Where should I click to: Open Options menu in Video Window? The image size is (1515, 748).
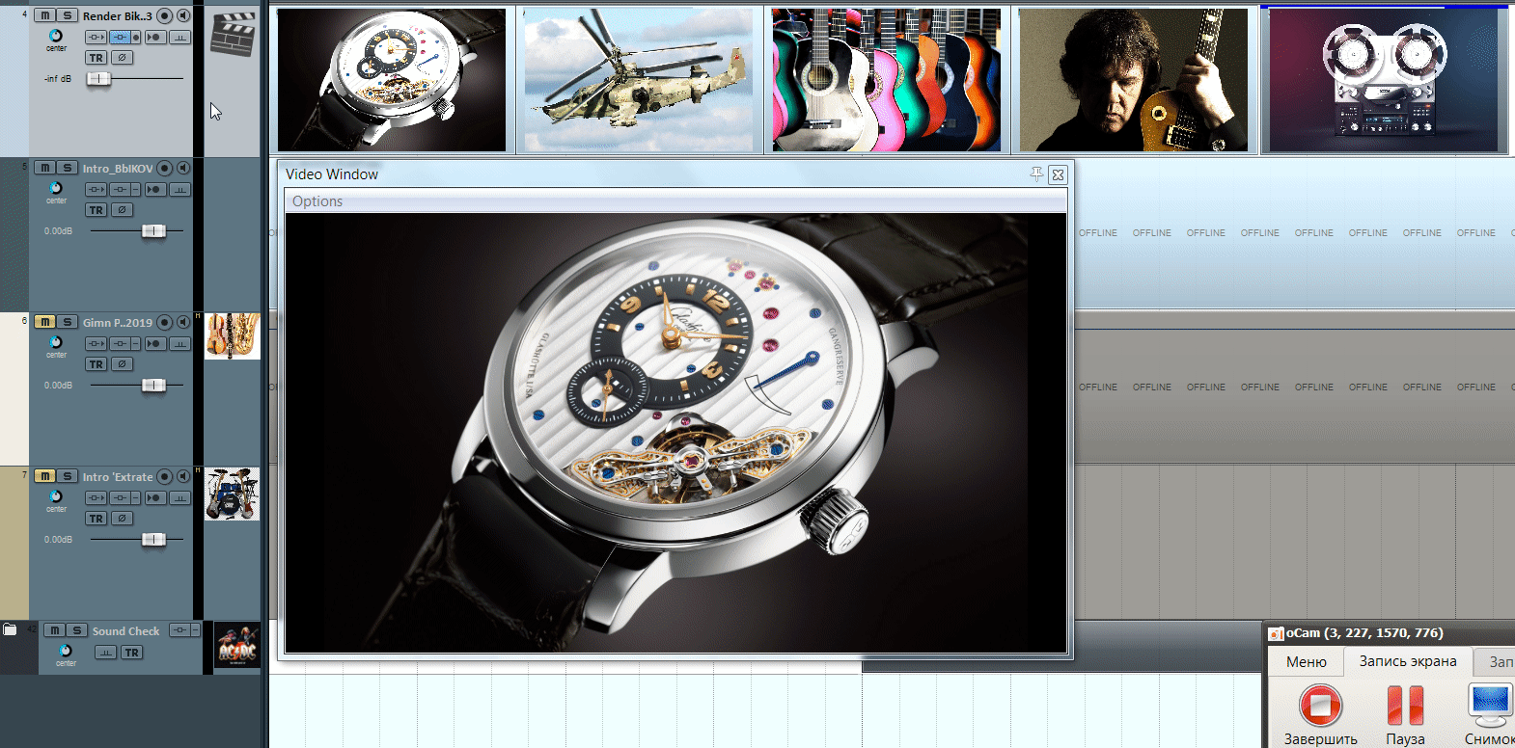tap(317, 201)
